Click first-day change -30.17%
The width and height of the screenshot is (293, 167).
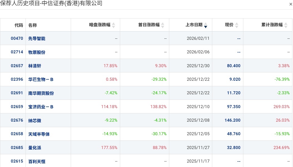(x=159, y=134)
